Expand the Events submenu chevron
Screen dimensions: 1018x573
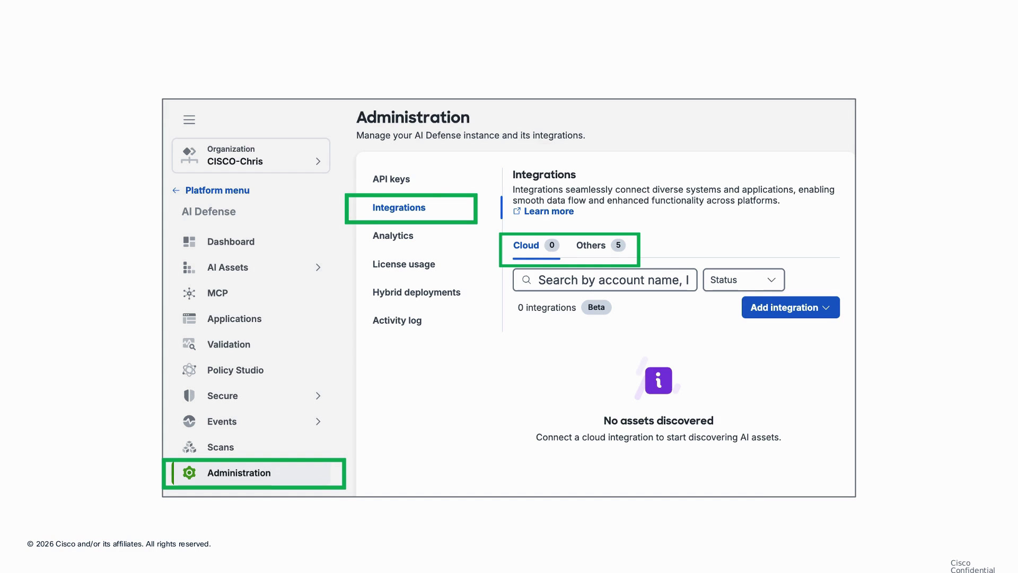[x=318, y=422]
